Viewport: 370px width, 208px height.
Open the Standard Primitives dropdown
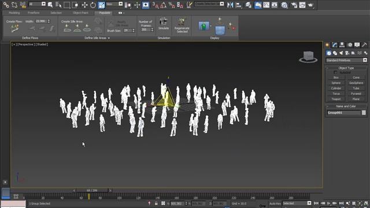pyautogui.click(x=346, y=60)
